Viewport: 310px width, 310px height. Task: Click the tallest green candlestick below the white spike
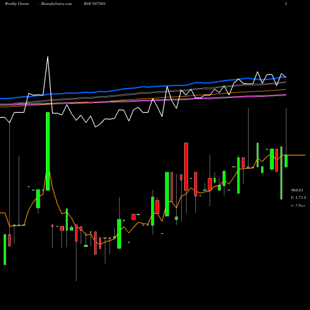pyautogui.click(x=48, y=151)
